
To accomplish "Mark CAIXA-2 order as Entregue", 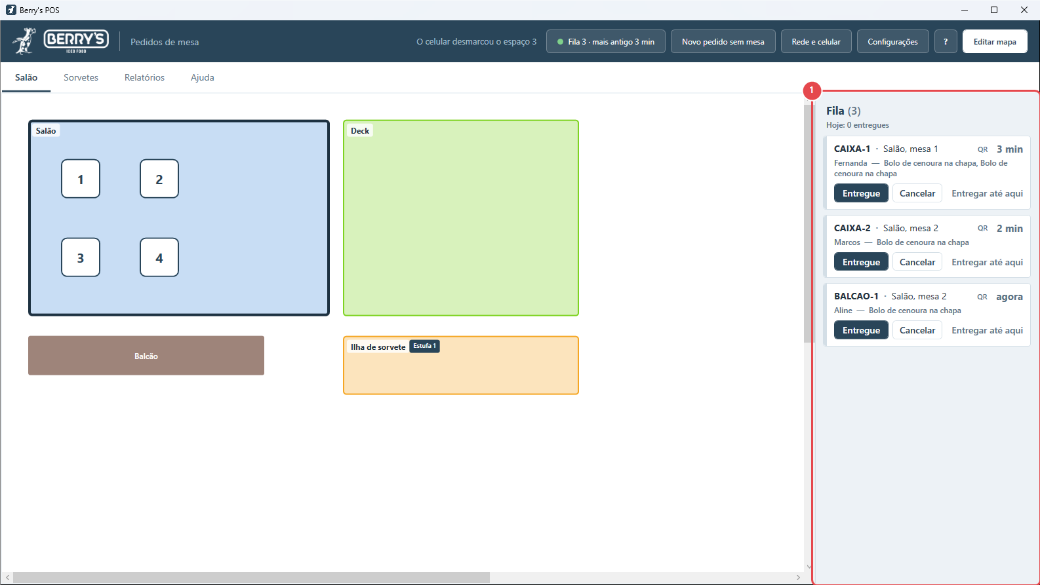I will point(861,262).
